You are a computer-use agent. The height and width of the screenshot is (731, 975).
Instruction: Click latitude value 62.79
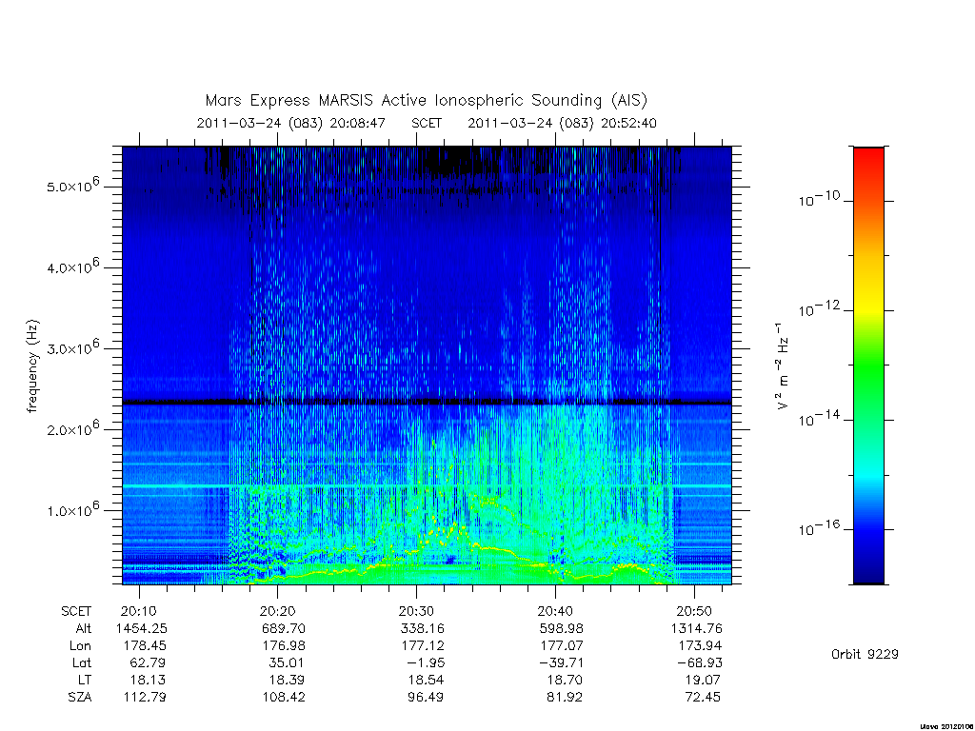[x=148, y=662]
